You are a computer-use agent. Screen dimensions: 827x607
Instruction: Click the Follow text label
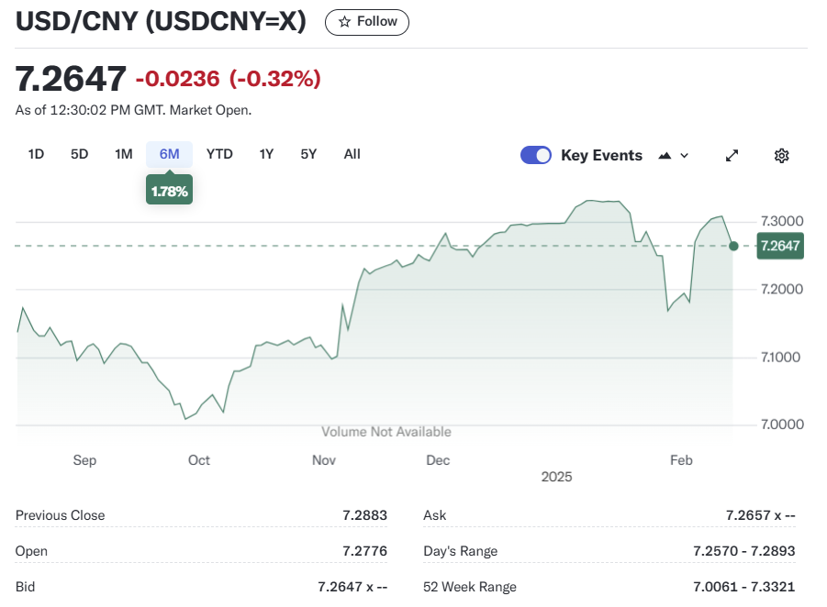(x=377, y=22)
